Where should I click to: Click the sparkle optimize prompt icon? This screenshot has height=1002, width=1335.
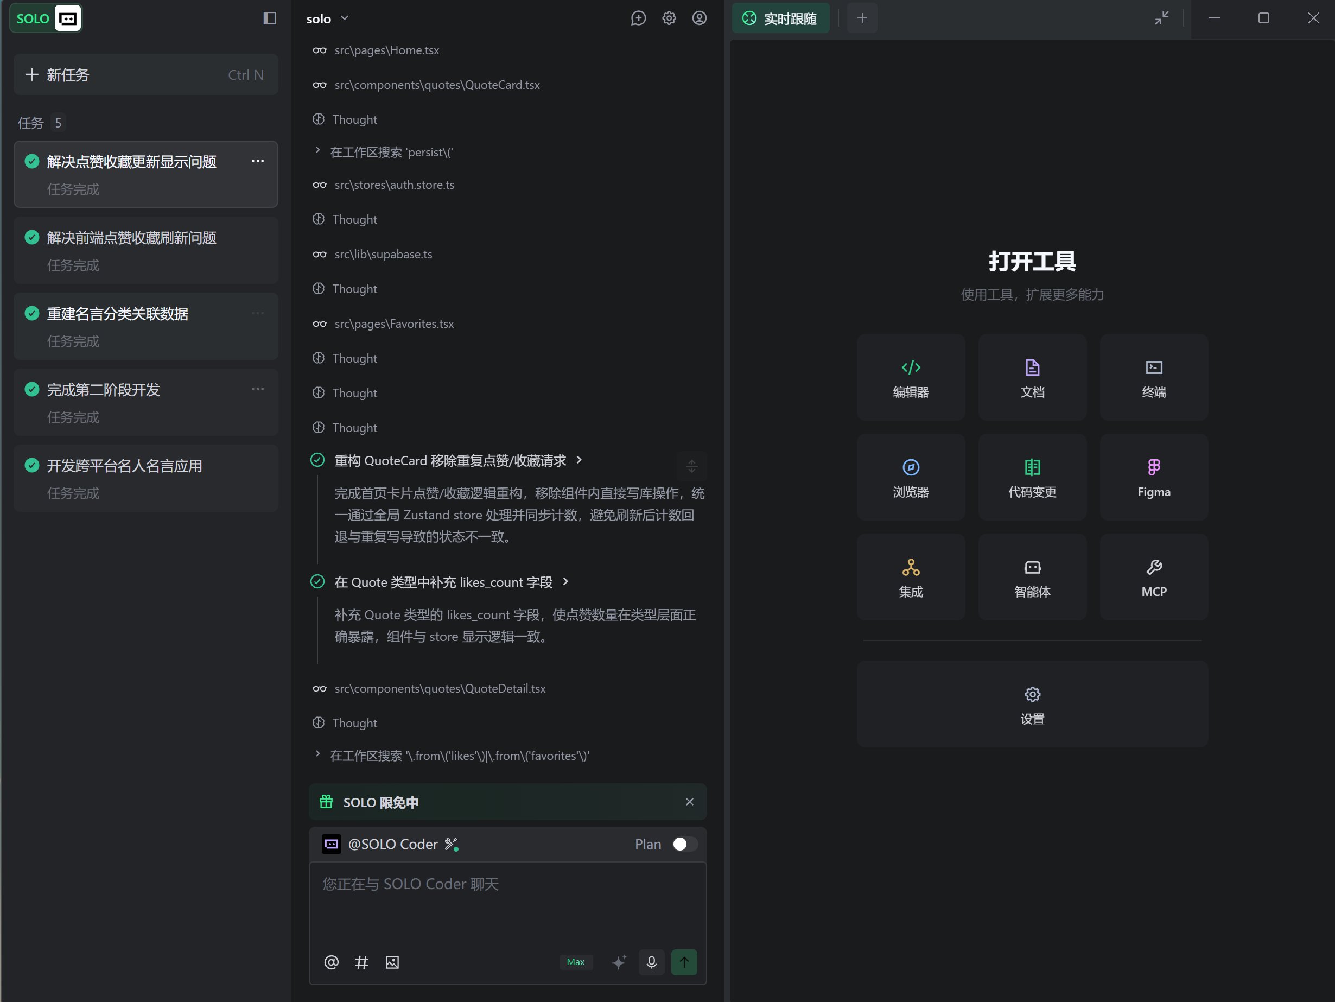tap(619, 962)
